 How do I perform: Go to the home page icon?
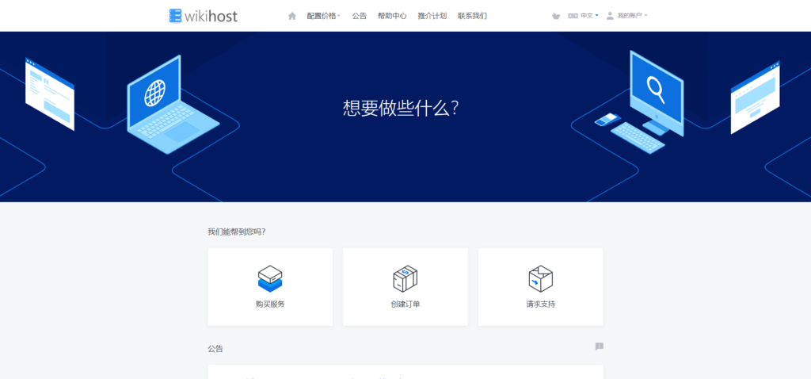pyautogui.click(x=292, y=16)
